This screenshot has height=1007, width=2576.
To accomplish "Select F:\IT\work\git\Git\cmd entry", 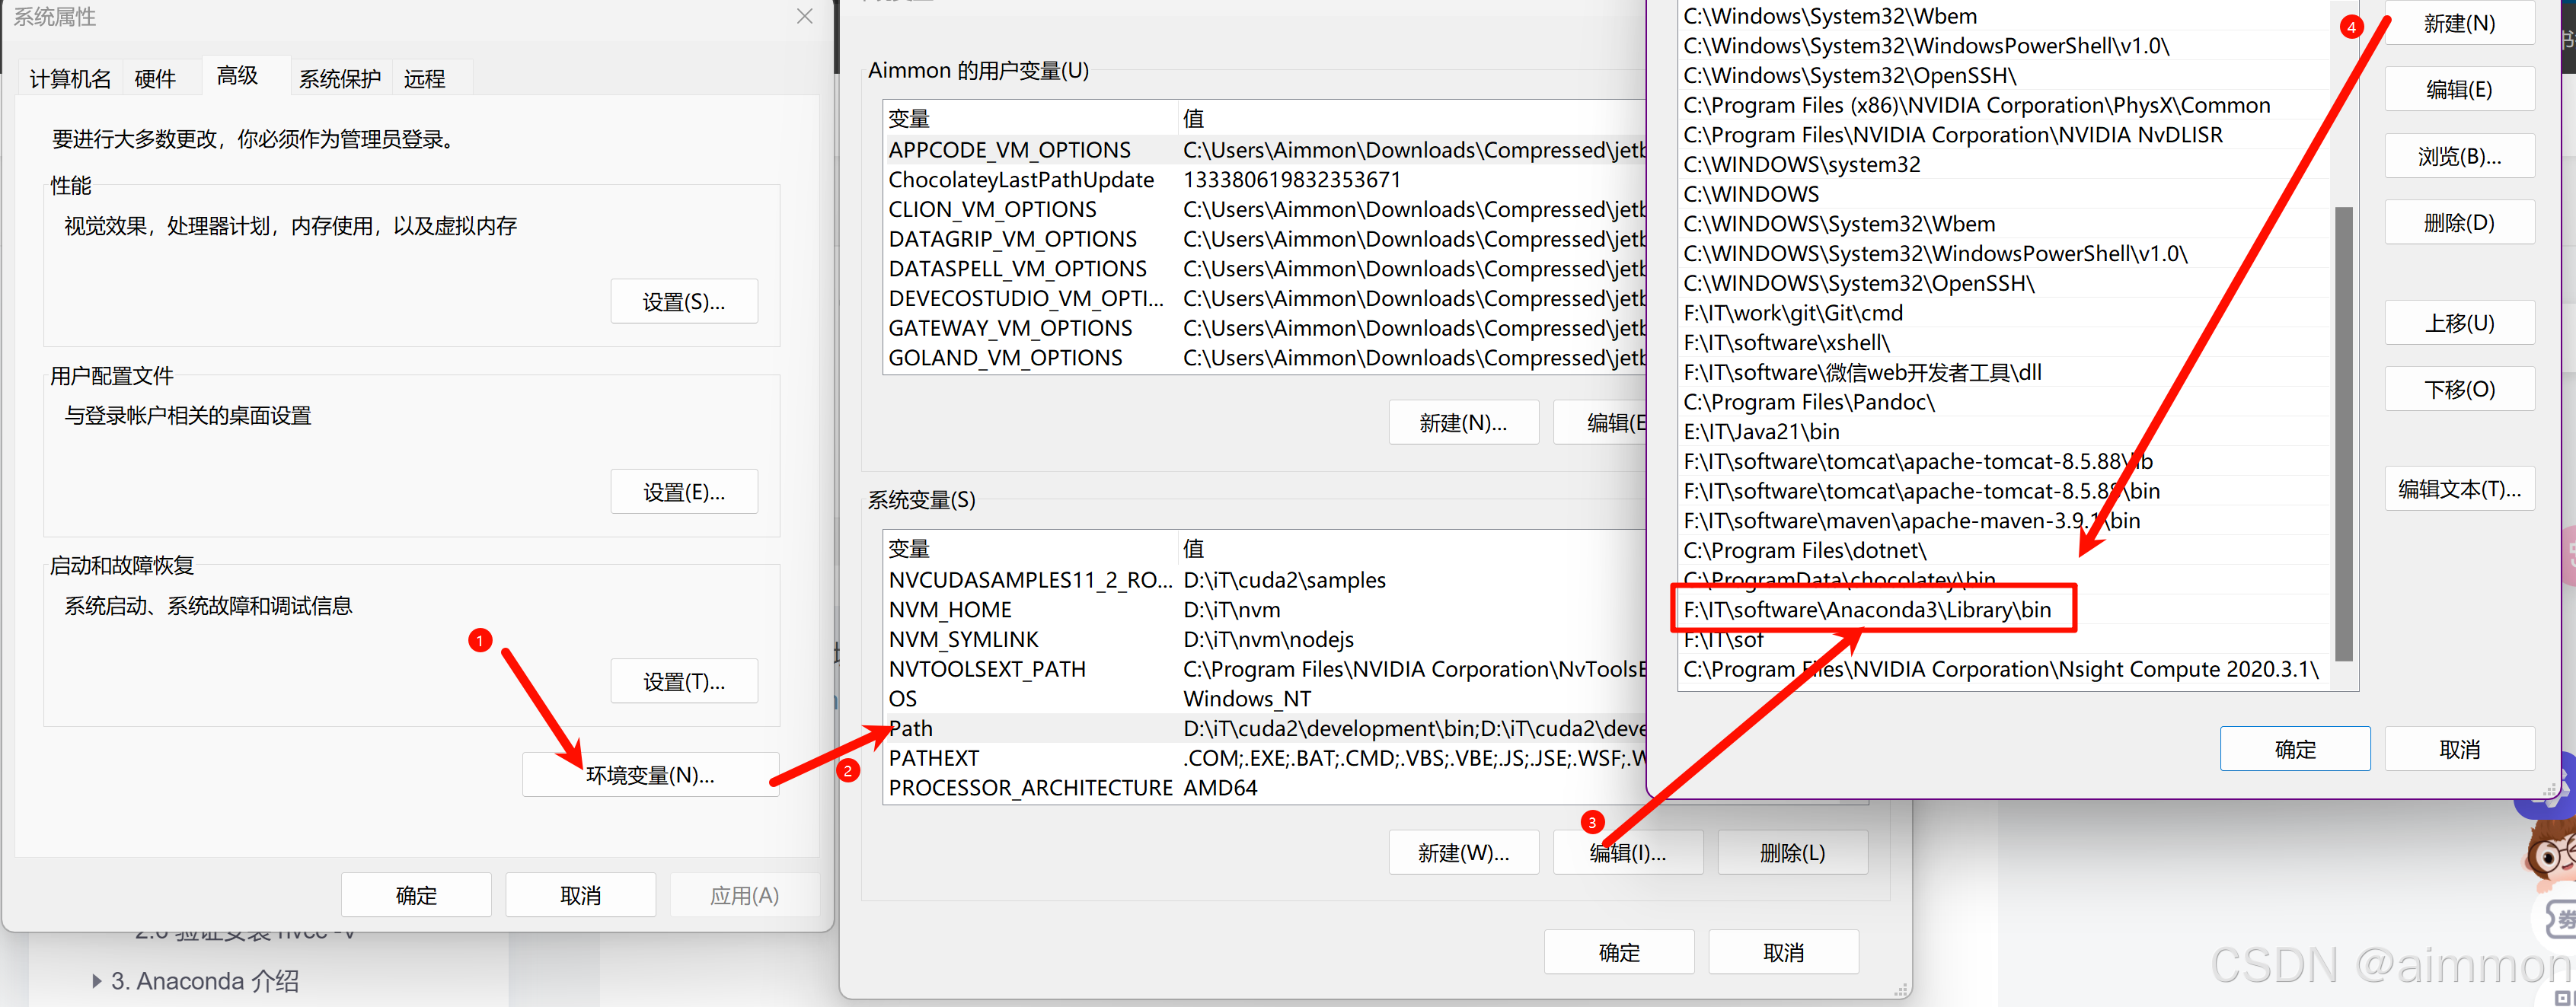I will tap(2005, 313).
